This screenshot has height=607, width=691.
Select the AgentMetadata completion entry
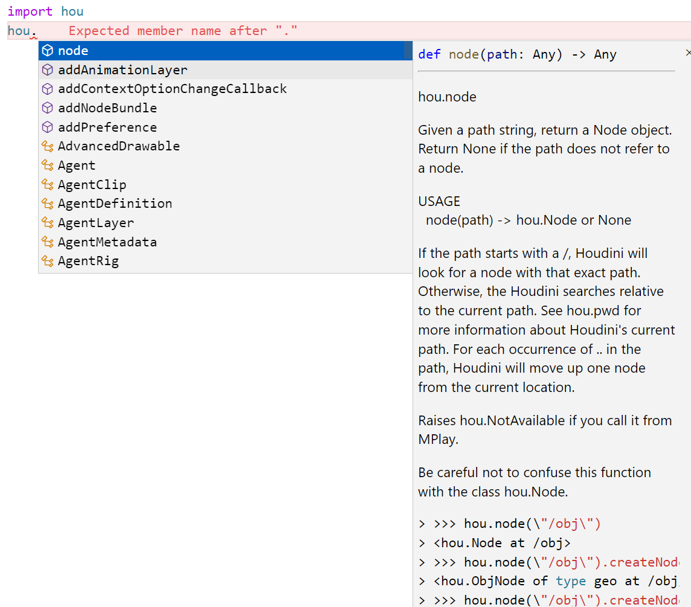point(106,242)
